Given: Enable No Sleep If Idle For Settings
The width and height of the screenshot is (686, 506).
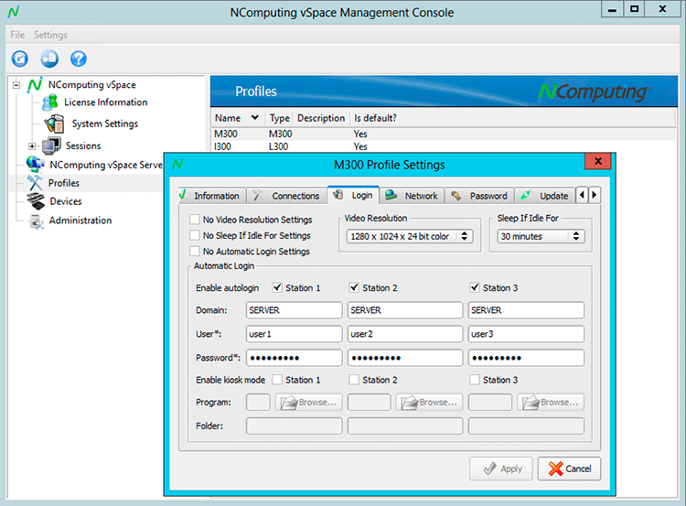Looking at the screenshot, I should (195, 235).
